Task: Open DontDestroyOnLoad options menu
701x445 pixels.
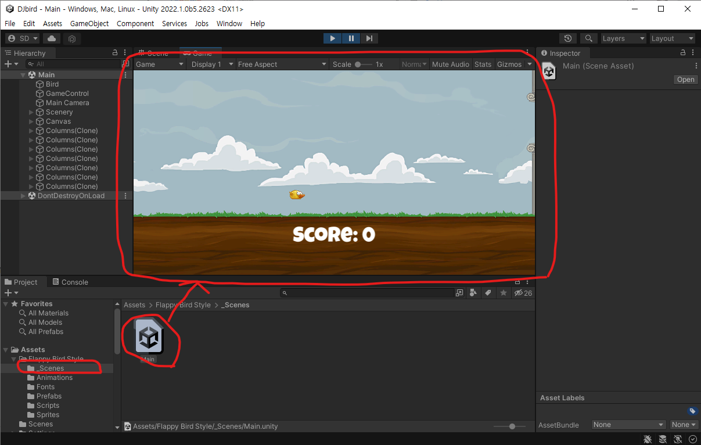Action: [125, 196]
